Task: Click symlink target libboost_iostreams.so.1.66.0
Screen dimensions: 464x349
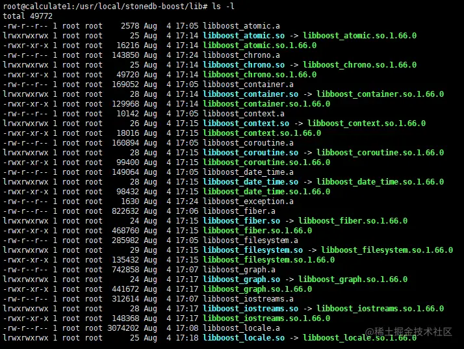Action: pyautogui.click(x=380, y=309)
